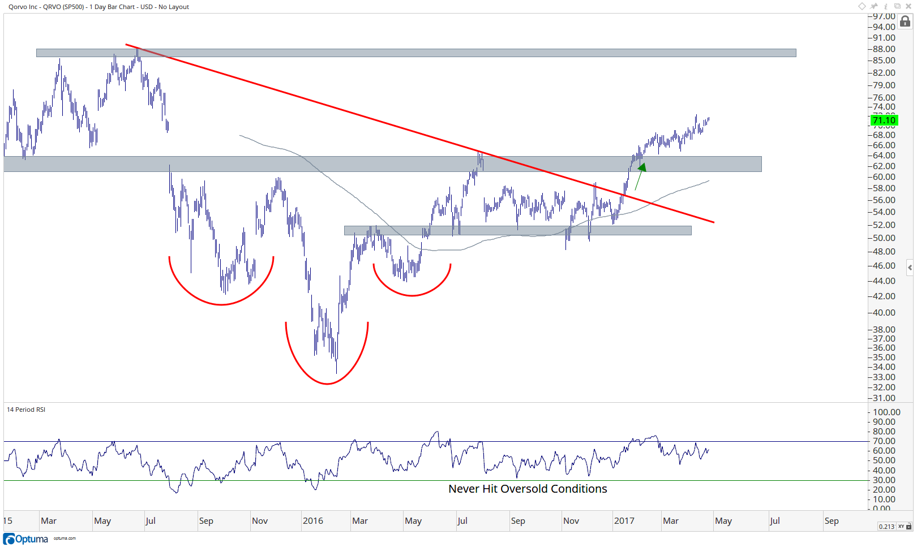Select the Never Hit Oversold Conditions annotation
This screenshot has height=547, width=917.
point(528,489)
